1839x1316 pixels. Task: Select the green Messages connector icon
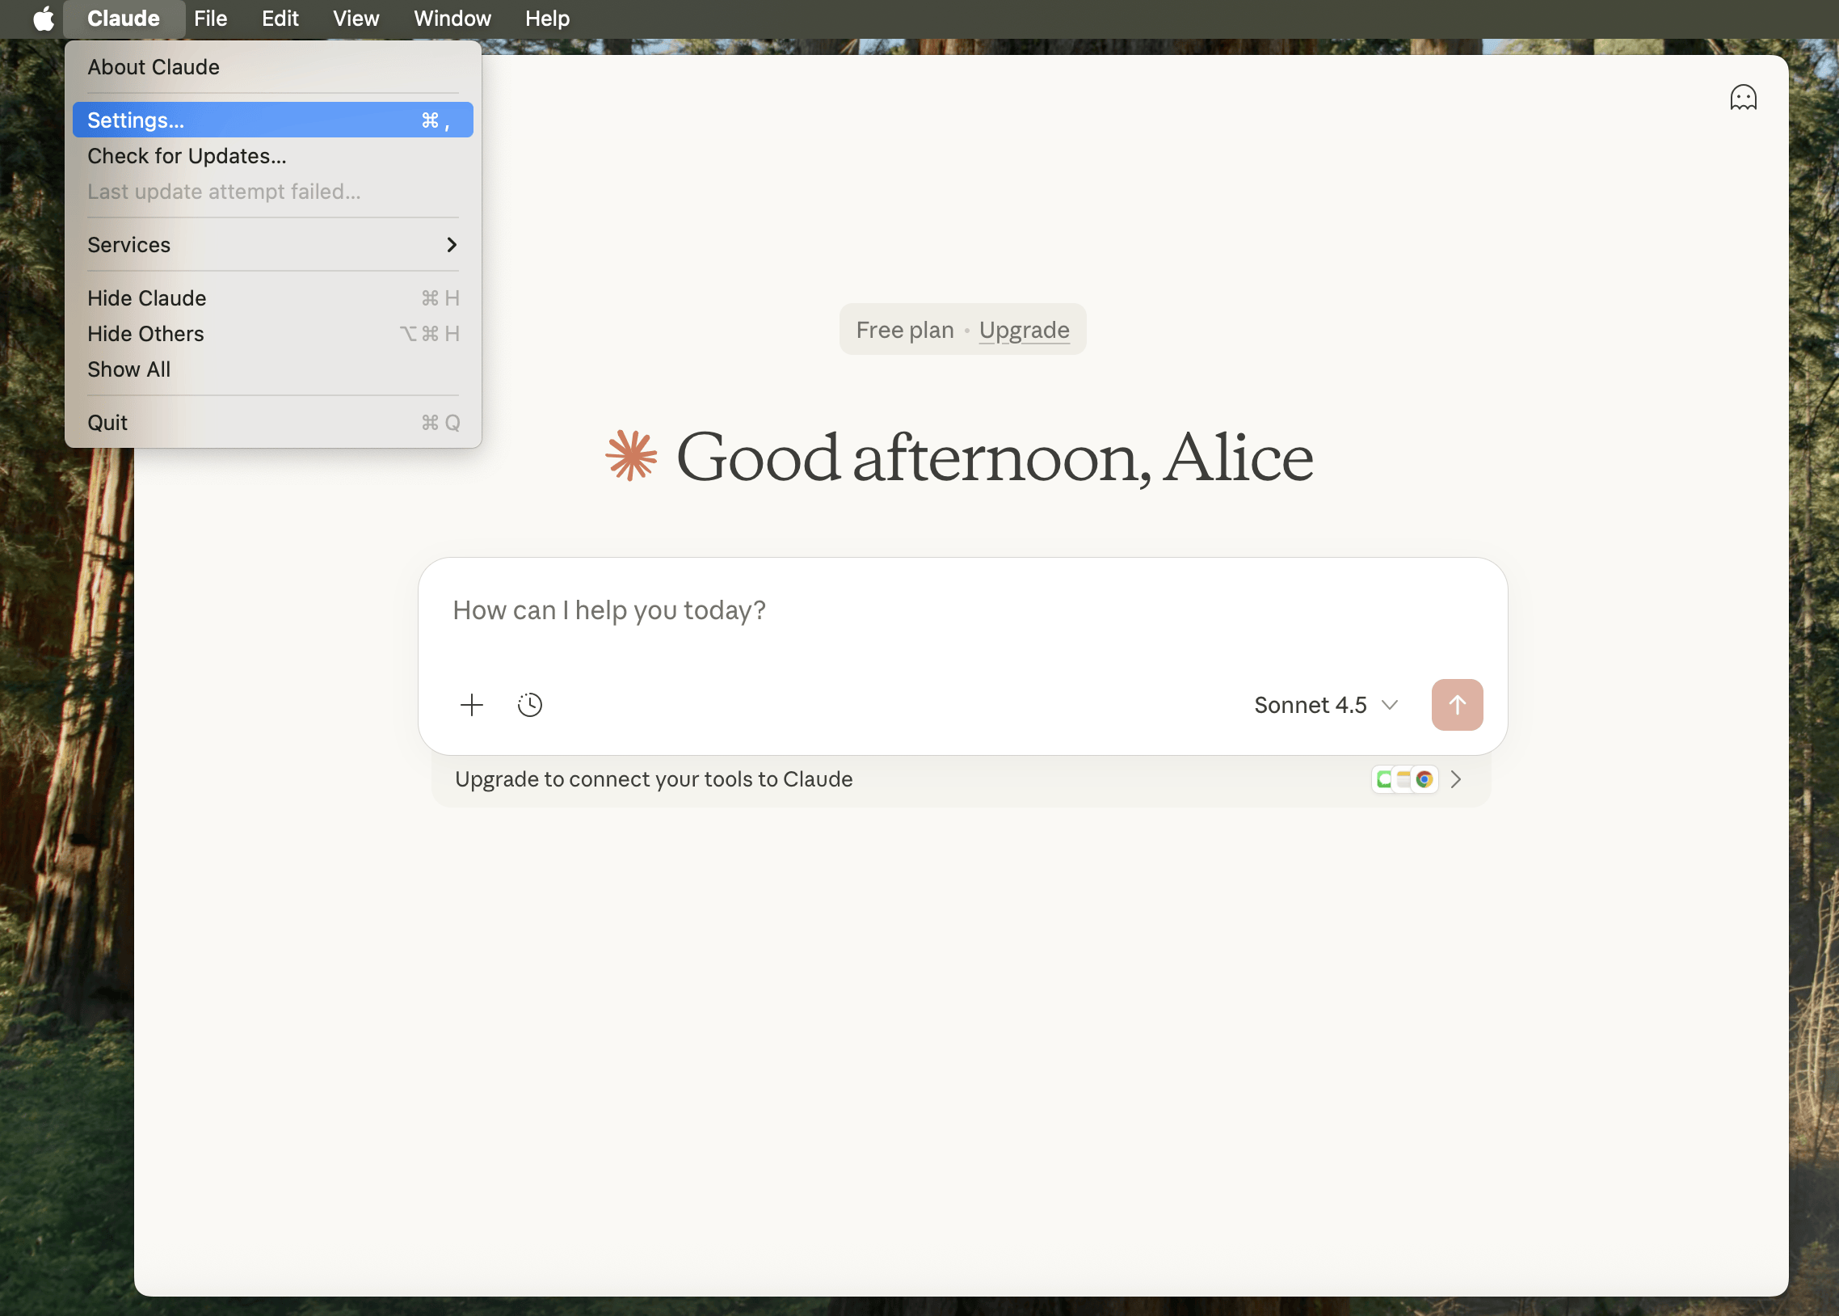coord(1384,778)
